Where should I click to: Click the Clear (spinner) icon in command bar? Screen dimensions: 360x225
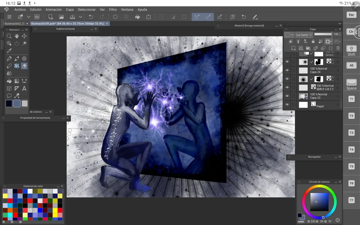(115, 17)
